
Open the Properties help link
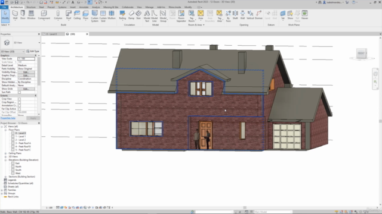[8, 118]
